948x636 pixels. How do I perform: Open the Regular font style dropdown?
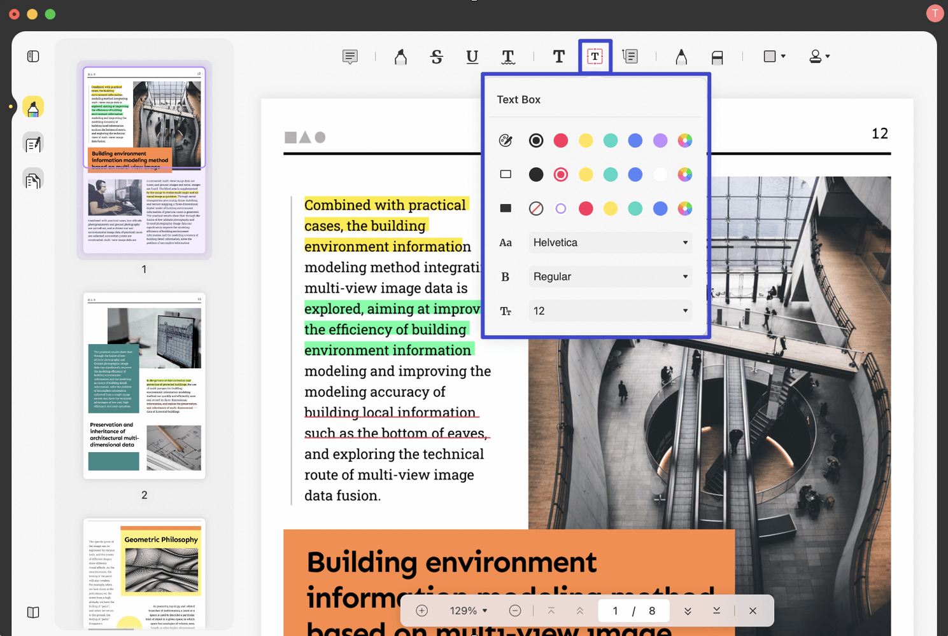click(x=609, y=276)
